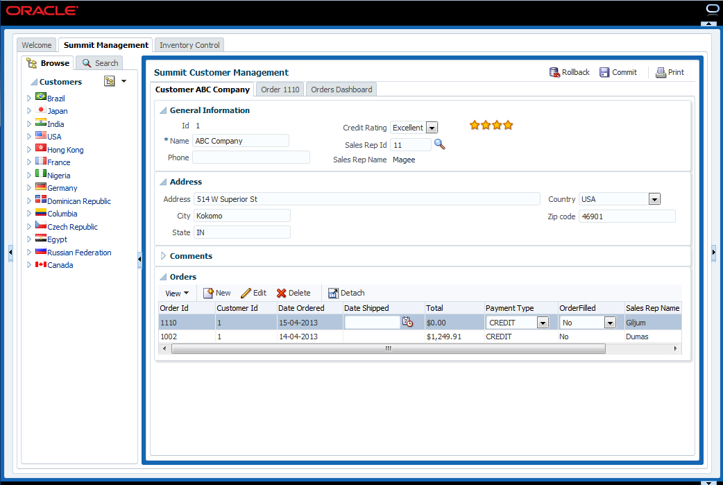
Task: Click order 1002 row
Action: click(x=420, y=337)
